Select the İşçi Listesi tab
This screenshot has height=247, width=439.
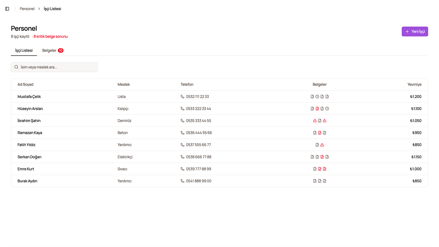(24, 51)
